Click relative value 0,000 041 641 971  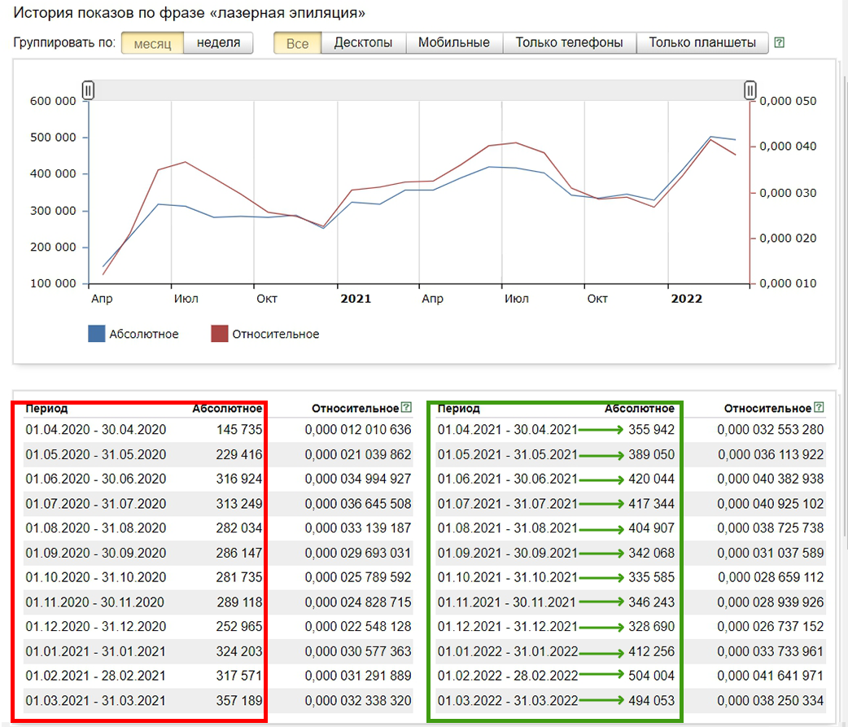(771, 676)
